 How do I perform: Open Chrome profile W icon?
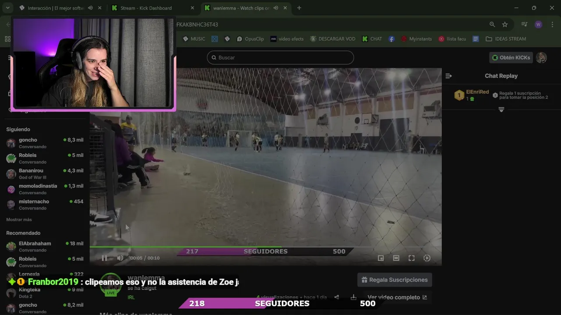539,24
